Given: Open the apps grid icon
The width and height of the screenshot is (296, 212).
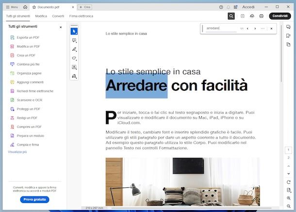Looking at the screenshot, I should point(236,7).
